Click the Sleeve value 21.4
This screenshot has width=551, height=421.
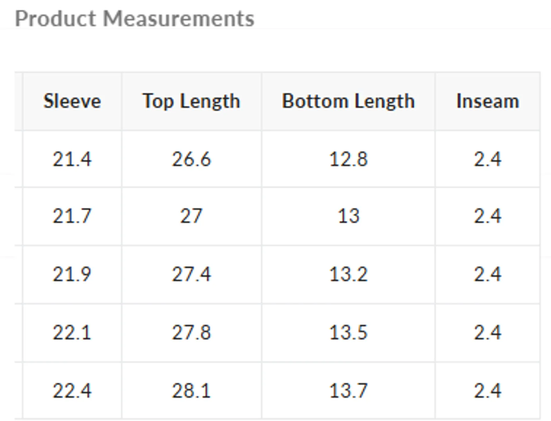[x=72, y=159]
